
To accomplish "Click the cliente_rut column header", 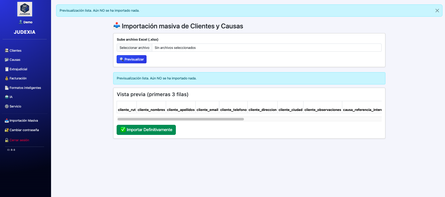I will (127, 110).
